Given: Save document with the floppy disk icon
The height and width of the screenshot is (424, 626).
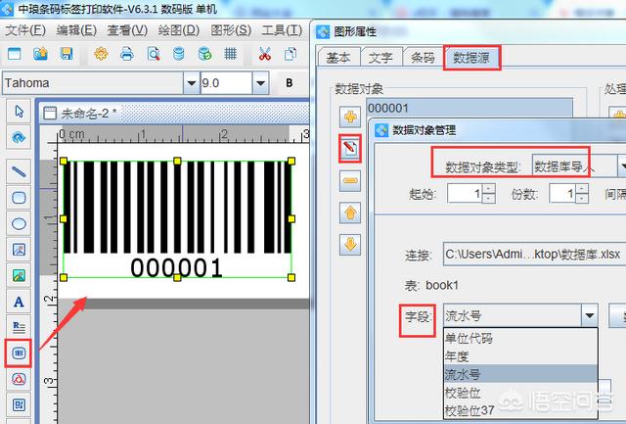Looking at the screenshot, I should click(x=67, y=54).
